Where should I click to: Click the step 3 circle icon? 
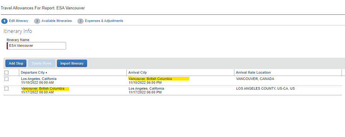pyautogui.click(x=81, y=21)
